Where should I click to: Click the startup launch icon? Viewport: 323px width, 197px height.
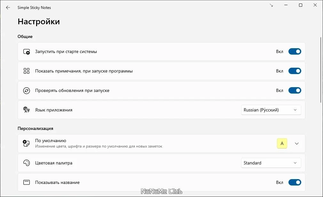27,52
